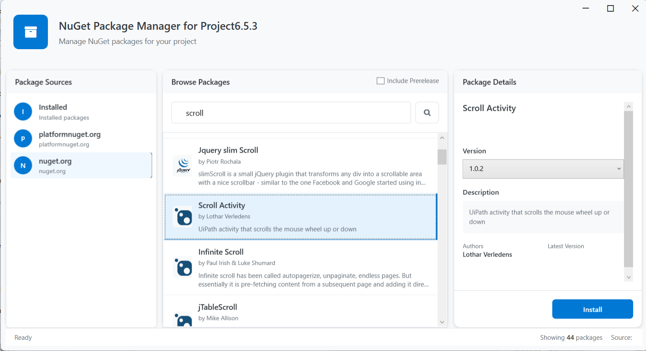Select the platformnuget.org source
Image resolution: width=646 pixels, height=351 pixels.
pos(81,138)
